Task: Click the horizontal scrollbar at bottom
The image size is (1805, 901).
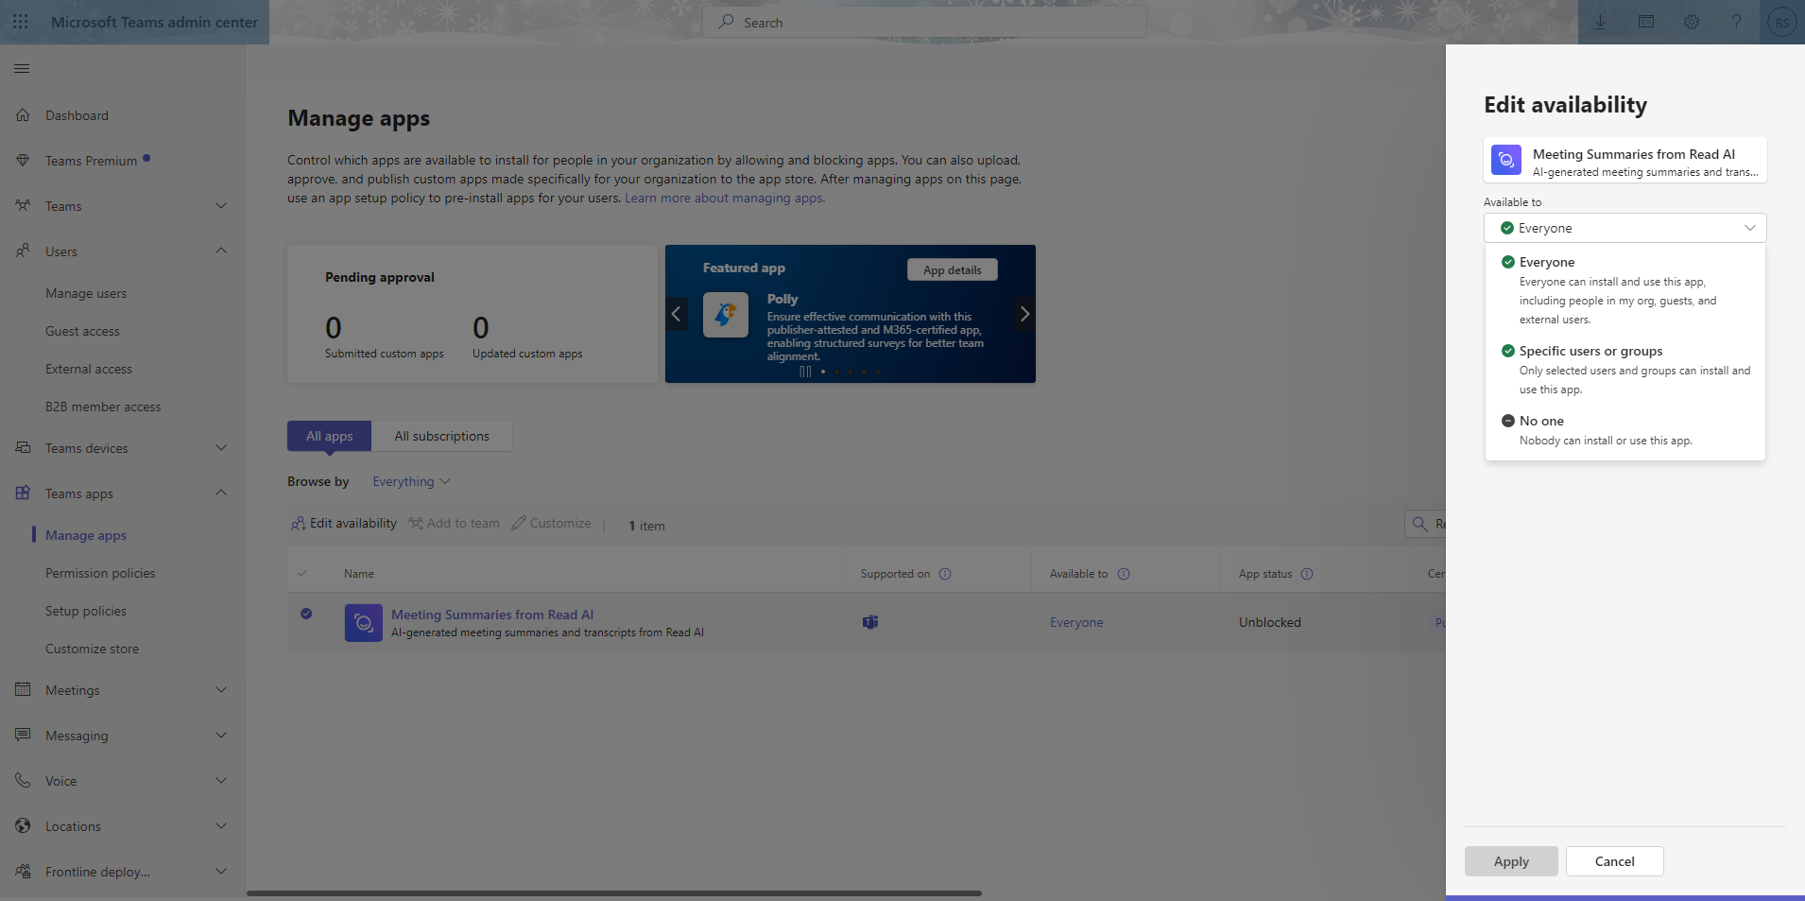Action: (614, 892)
